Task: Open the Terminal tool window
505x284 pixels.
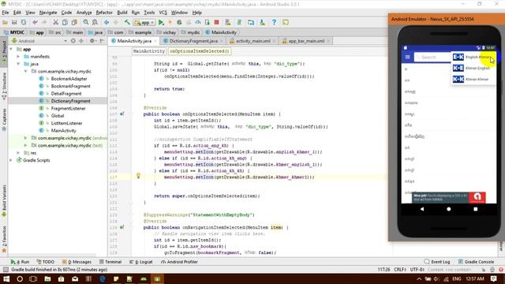Action: click(x=110, y=262)
